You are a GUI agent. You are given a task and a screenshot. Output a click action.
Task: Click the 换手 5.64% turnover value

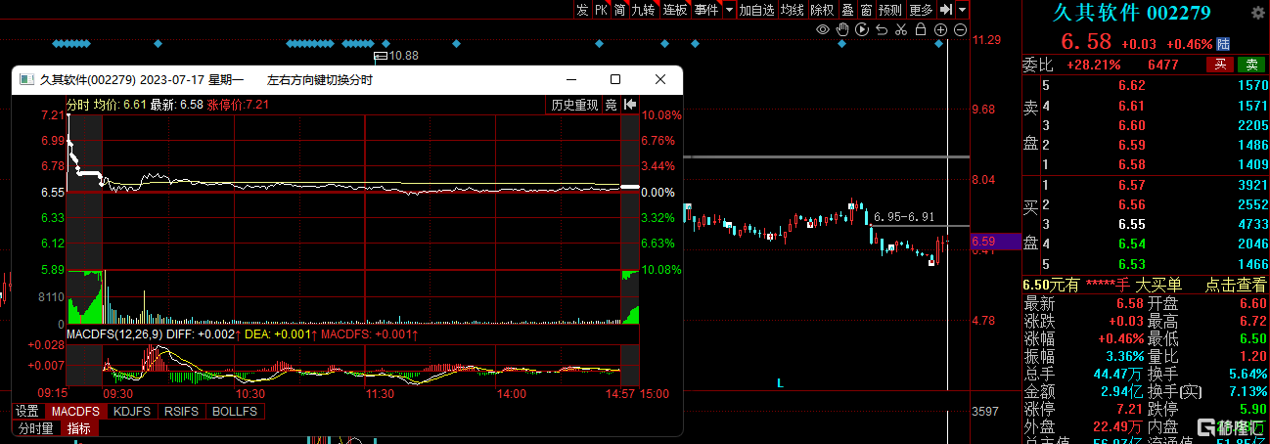pos(1247,373)
